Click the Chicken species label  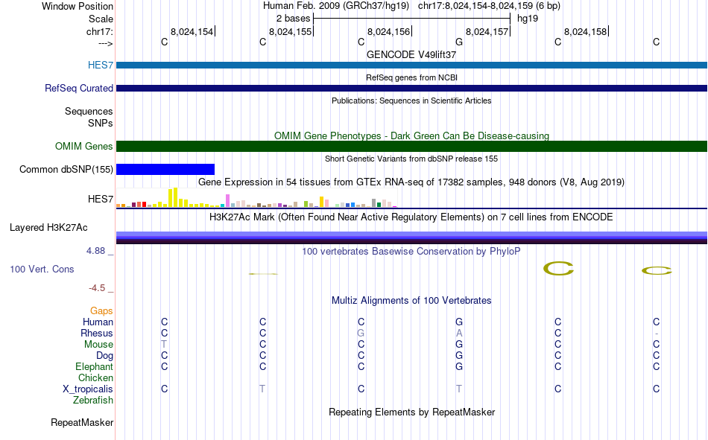coord(95,377)
